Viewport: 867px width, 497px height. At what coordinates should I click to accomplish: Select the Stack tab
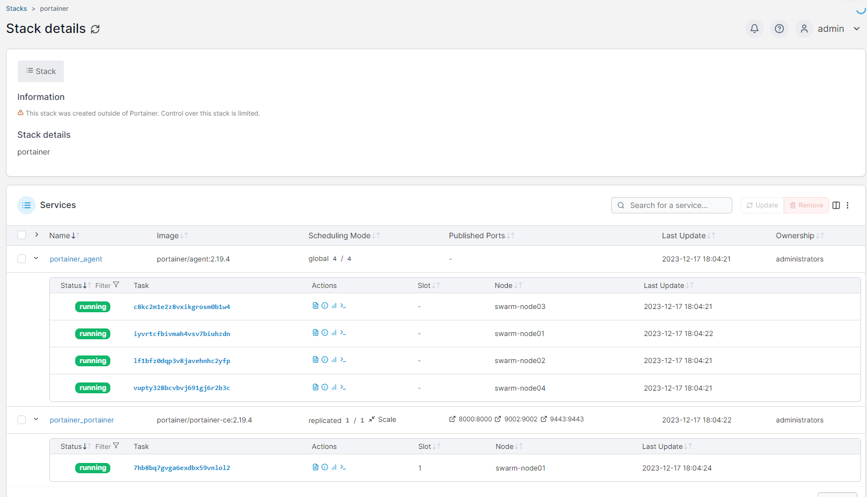coord(41,71)
